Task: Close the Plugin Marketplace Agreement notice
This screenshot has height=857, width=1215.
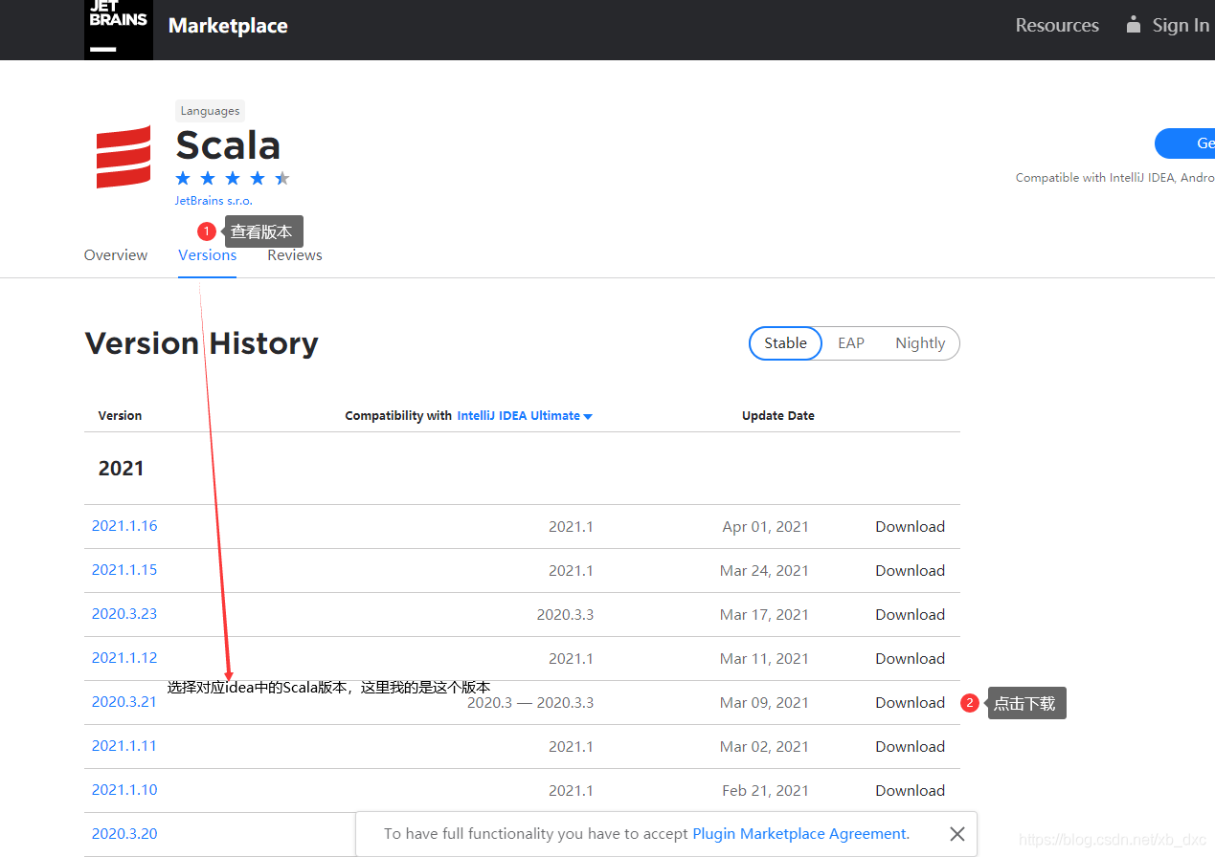Action: [956, 834]
